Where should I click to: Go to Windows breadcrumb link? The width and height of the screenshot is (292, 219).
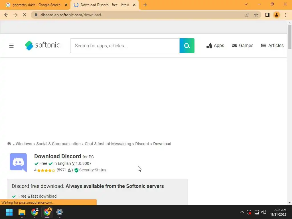pyautogui.click(x=24, y=144)
